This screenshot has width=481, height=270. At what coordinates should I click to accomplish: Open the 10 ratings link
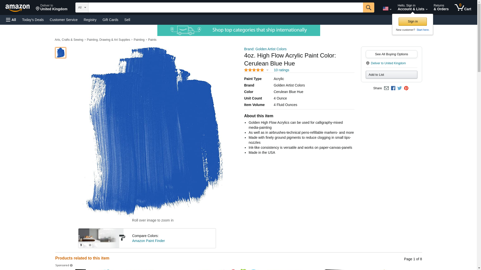pyautogui.click(x=281, y=70)
